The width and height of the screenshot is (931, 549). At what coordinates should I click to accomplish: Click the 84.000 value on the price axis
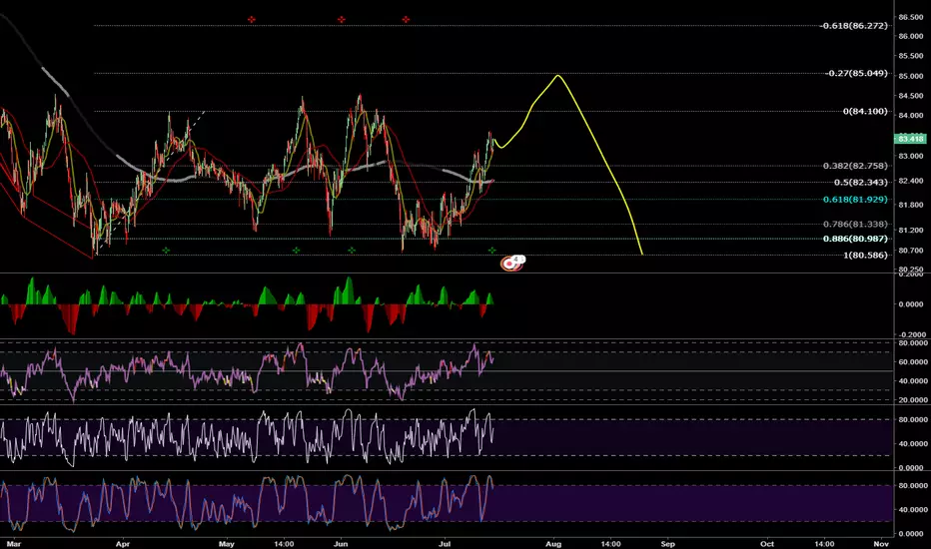pyautogui.click(x=911, y=116)
